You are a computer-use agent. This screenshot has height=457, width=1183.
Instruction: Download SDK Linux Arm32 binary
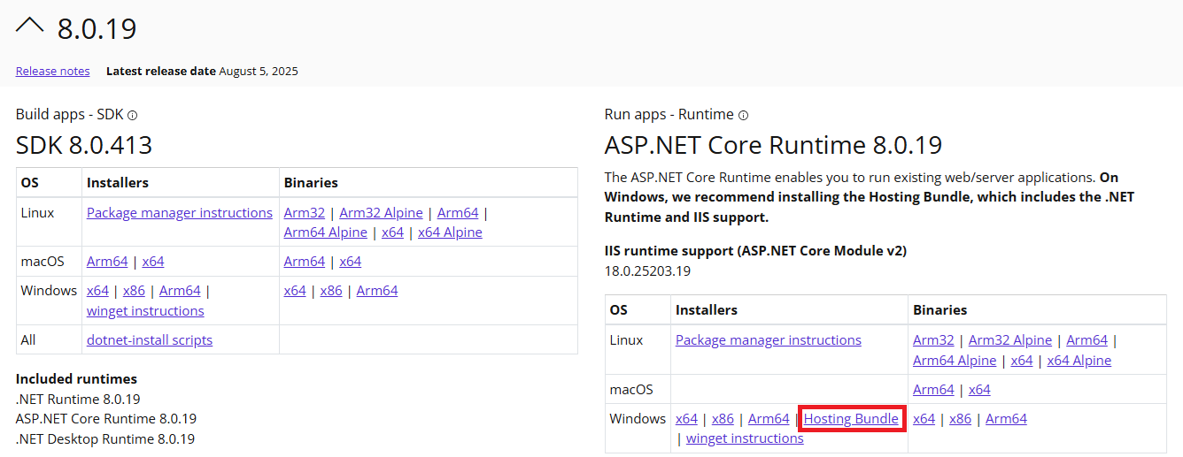[305, 213]
